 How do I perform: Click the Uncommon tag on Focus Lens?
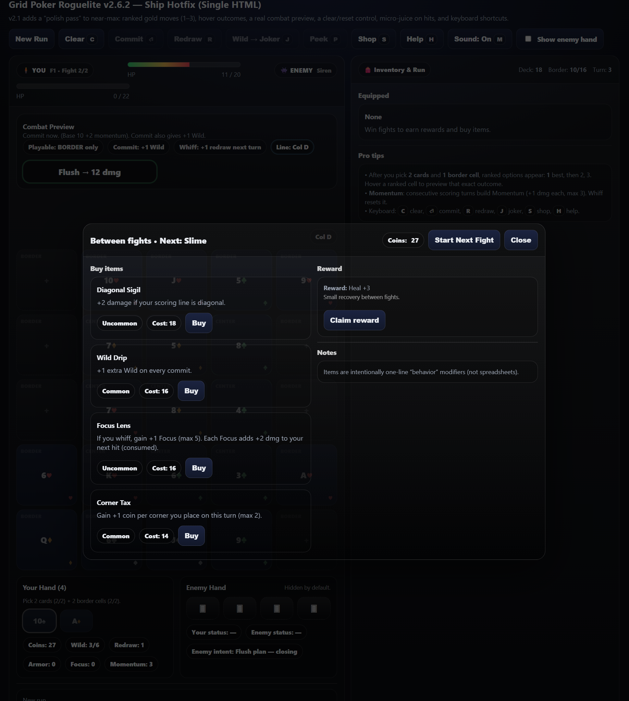(120, 468)
